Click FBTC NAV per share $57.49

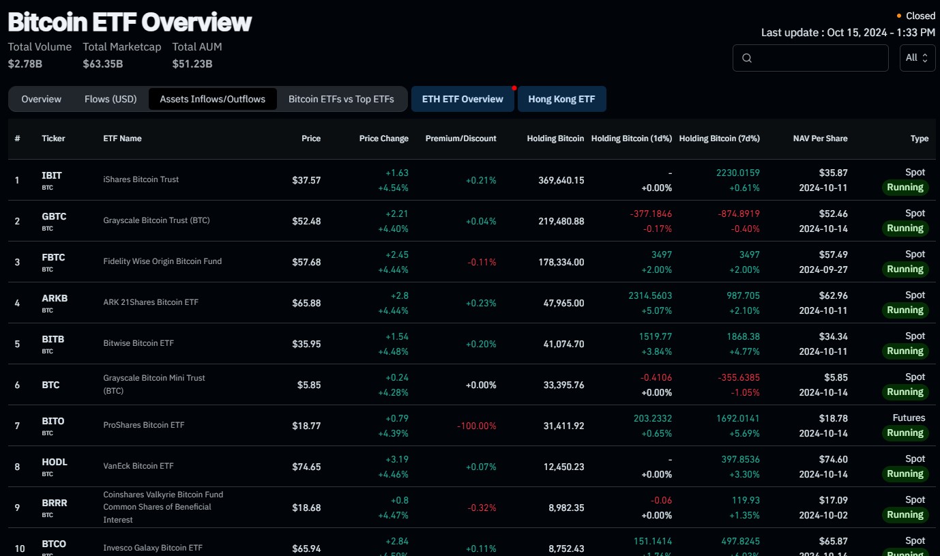tap(833, 254)
